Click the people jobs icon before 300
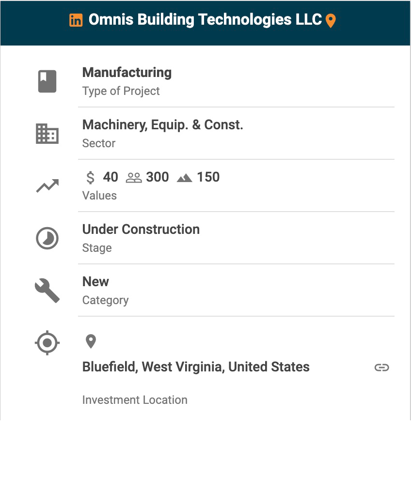This screenshot has width=411, height=491. pos(134,178)
